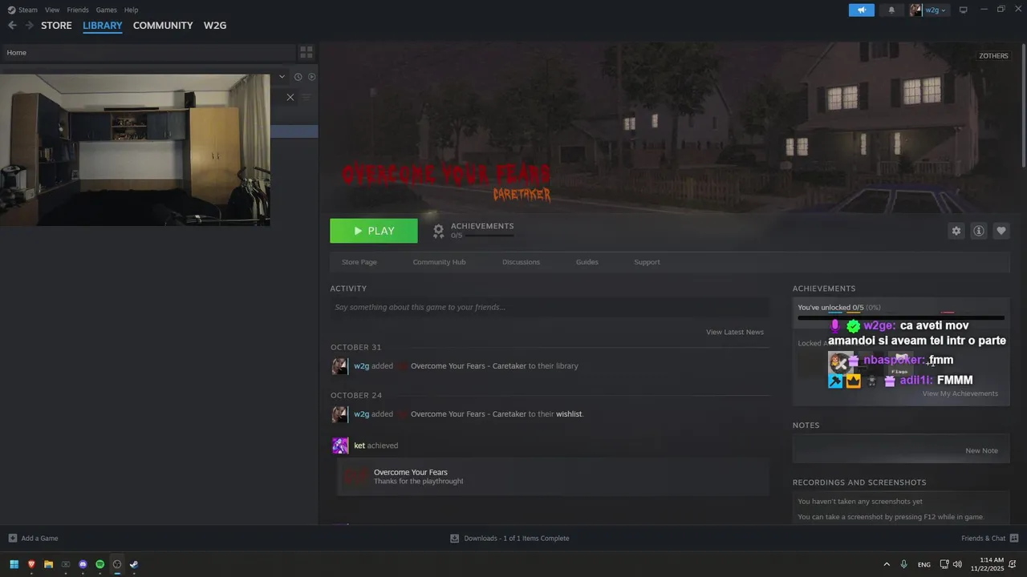Click the microphone tray icon
1027x577 pixels.
pyautogui.click(x=904, y=564)
